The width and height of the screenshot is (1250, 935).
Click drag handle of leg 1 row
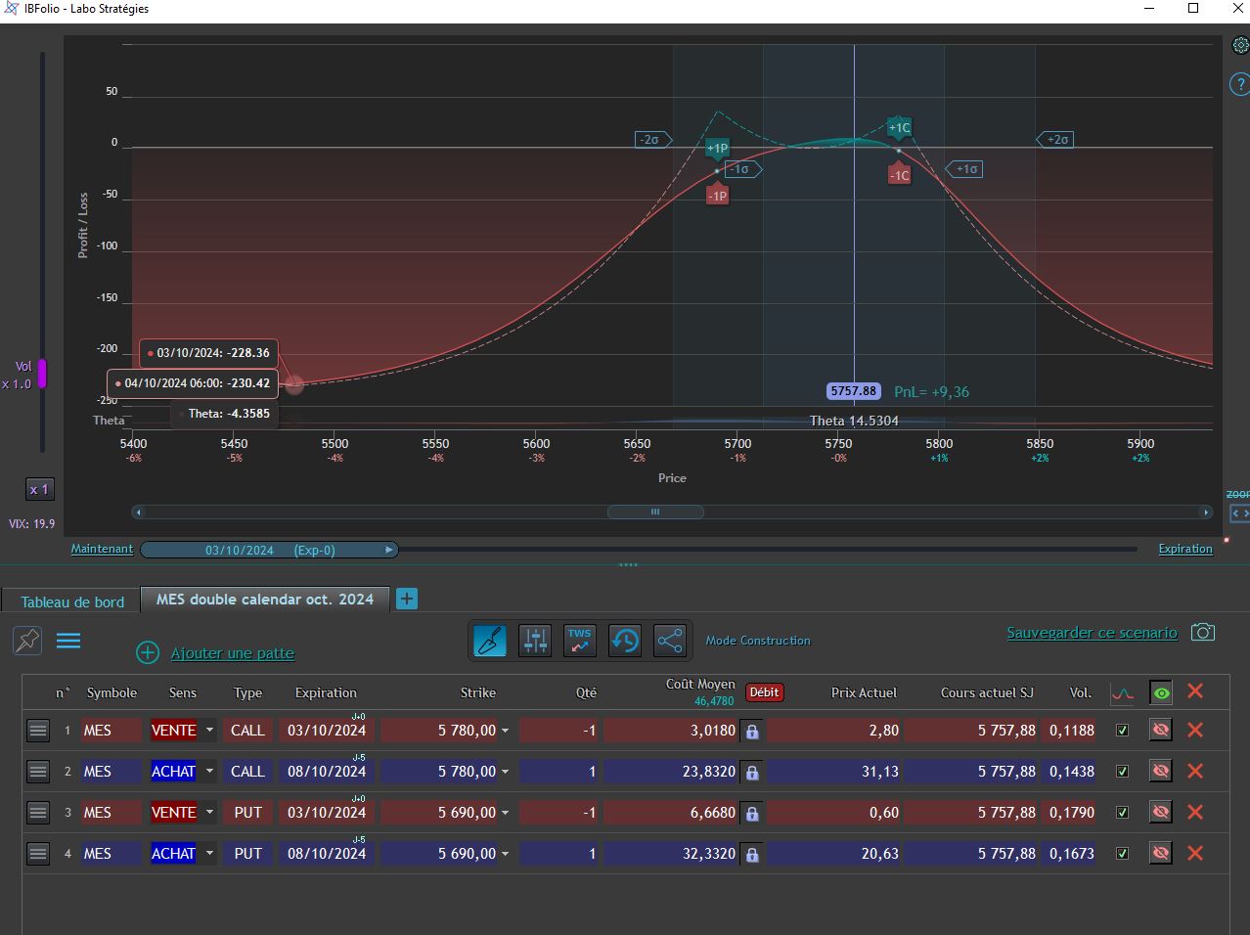[38, 730]
